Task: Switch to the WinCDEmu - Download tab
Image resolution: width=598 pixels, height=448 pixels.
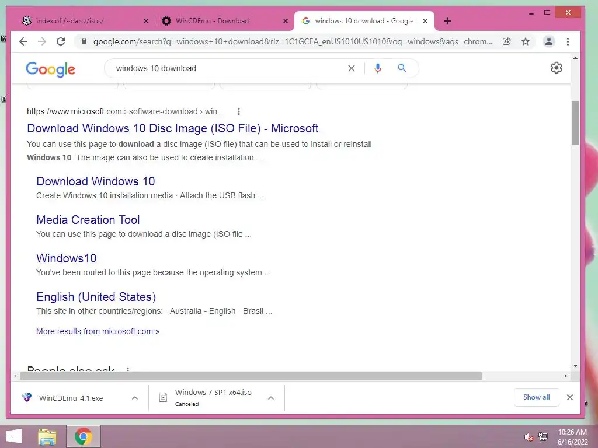Action: [x=224, y=21]
